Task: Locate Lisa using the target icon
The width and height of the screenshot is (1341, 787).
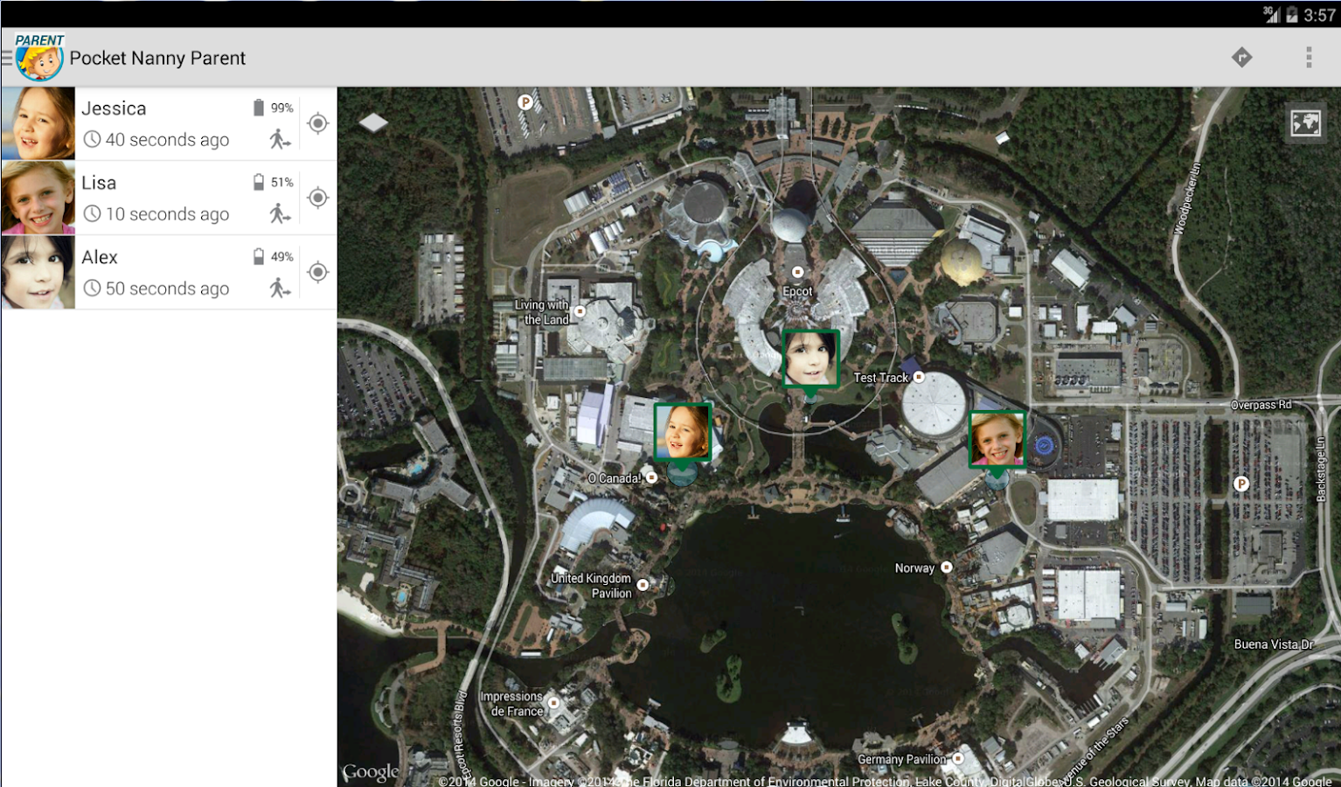Action: 318,198
